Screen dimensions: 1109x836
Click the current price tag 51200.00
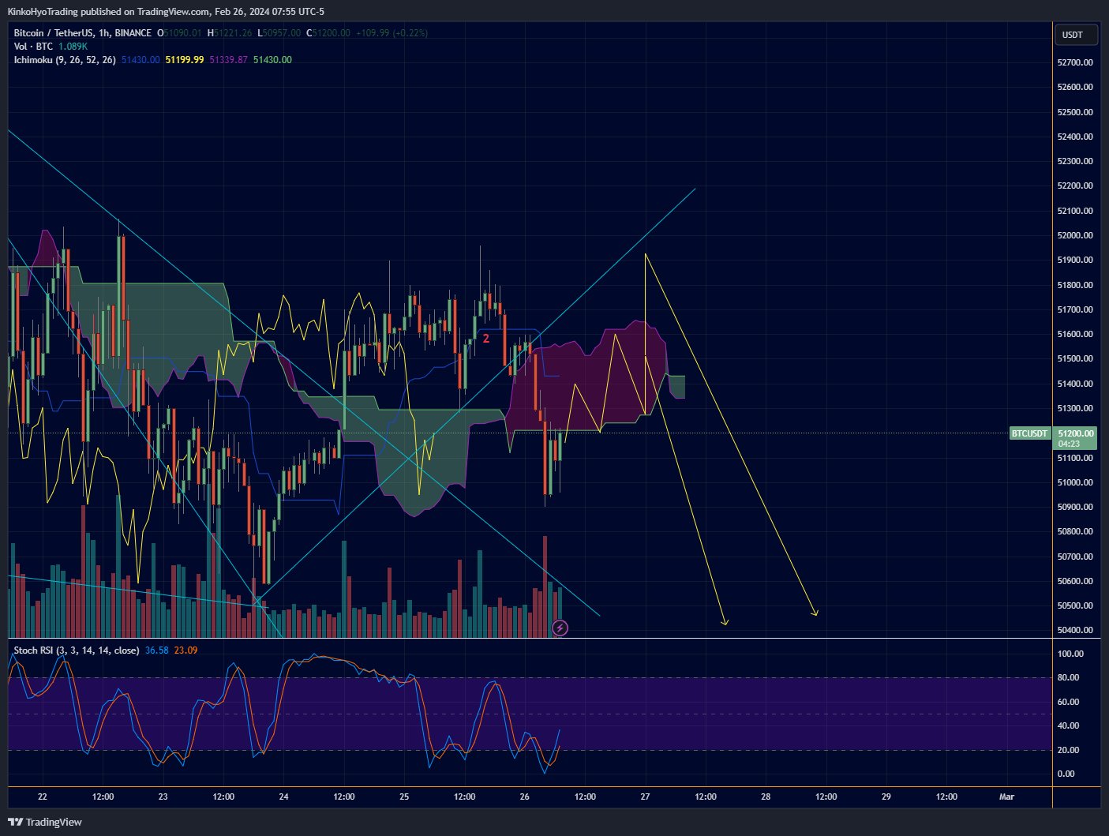[x=1076, y=433]
